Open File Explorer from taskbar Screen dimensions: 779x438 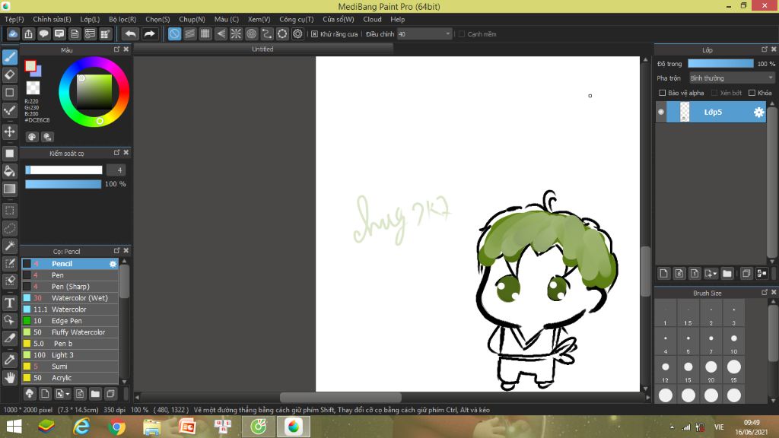[x=152, y=427]
